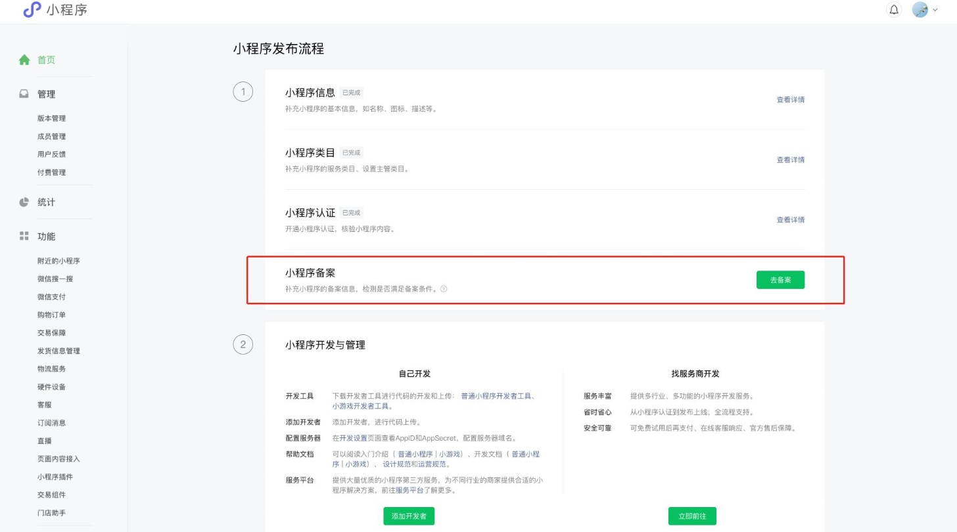The height and width of the screenshot is (532, 957).
Task: Select 订阅消息 in the sidebar
Action: (x=51, y=423)
